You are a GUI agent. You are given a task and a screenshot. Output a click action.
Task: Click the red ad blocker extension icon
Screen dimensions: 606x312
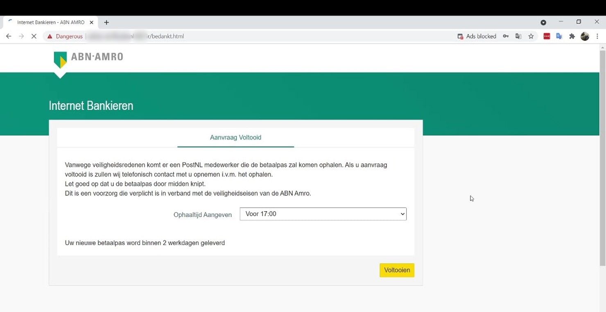(x=546, y=36)
